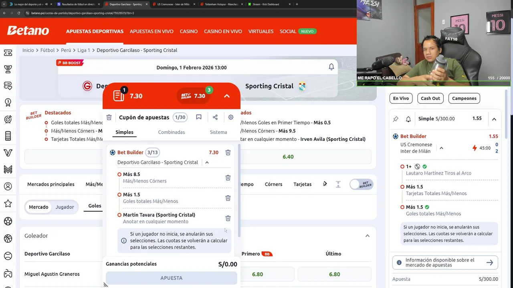
Task: Select basketball sport icon in sidebar
Action: click(8, 238)
